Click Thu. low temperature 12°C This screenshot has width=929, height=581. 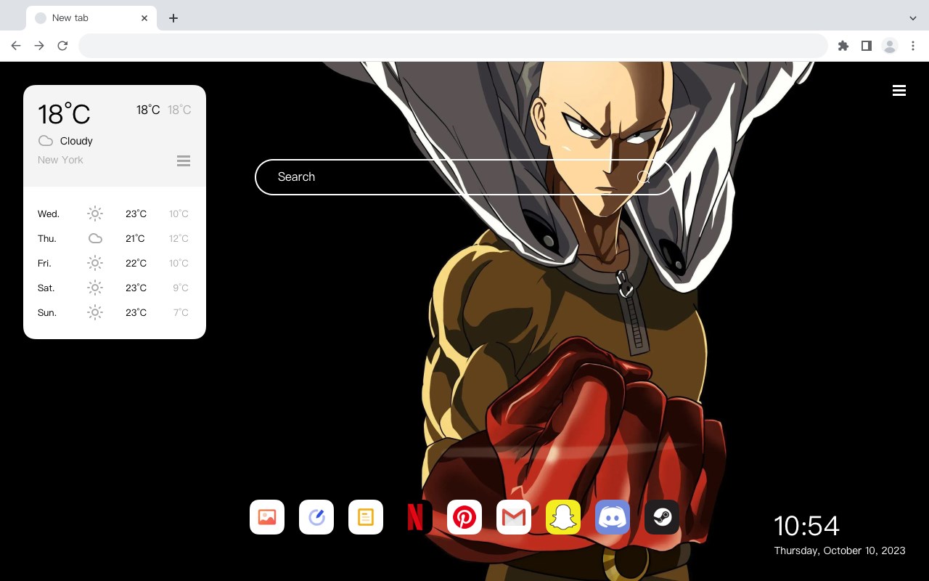[x=179, y=238]
